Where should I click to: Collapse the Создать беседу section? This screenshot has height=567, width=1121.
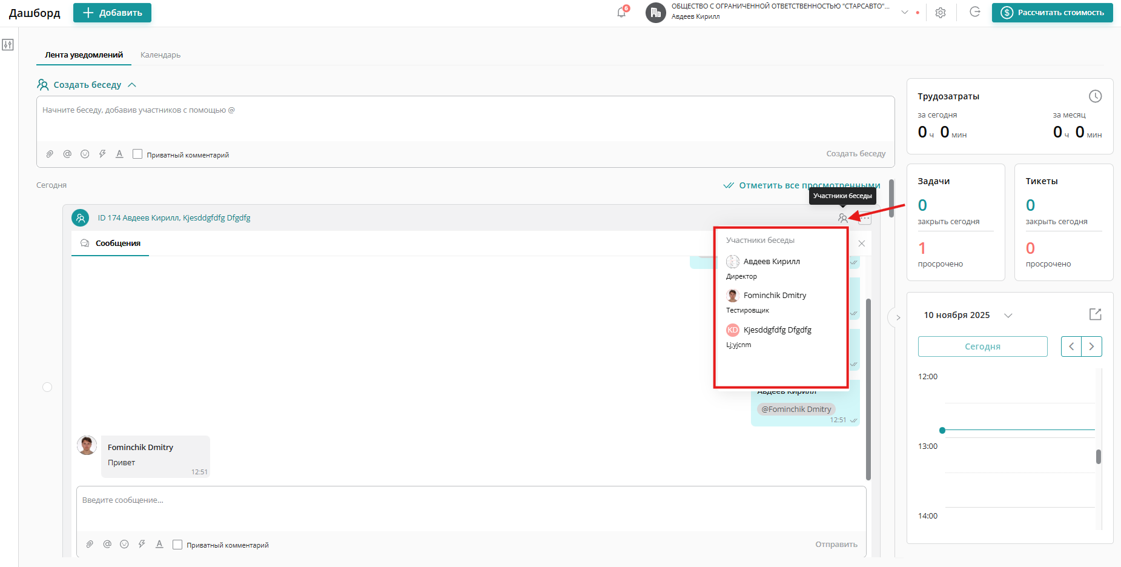click(132, 85)
